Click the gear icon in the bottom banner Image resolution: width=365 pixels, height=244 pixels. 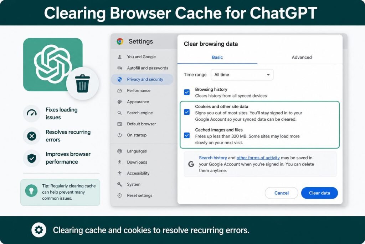[x=39, y=230]
